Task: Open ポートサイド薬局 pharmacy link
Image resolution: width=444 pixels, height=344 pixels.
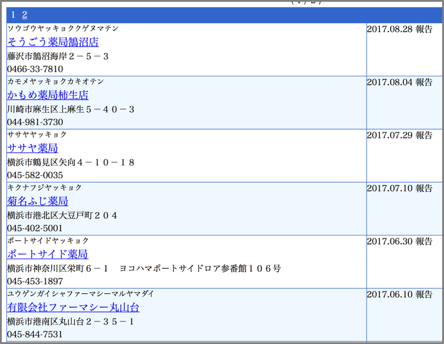Action: [48, 254]
